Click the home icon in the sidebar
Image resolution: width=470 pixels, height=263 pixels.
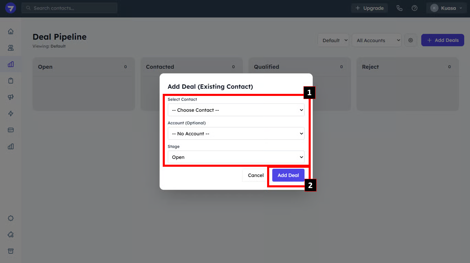11,32
